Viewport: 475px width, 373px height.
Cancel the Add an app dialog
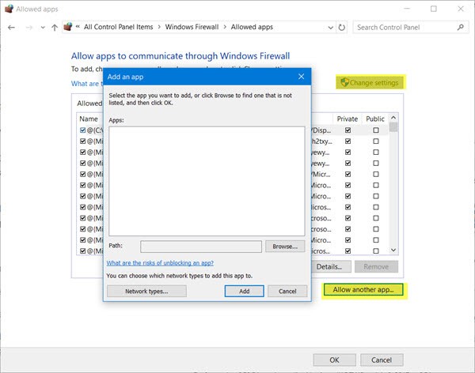(287, 292)
